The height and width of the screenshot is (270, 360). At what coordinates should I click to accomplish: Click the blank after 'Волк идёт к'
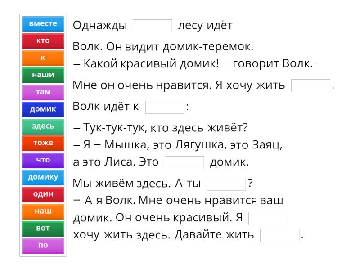click(165, 108)
